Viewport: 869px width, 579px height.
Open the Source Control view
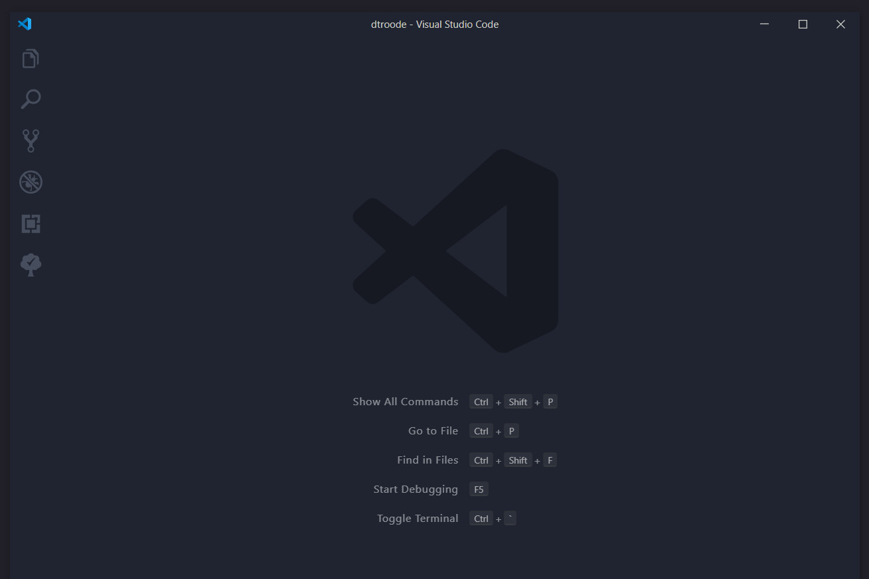(x=31, y=141)
